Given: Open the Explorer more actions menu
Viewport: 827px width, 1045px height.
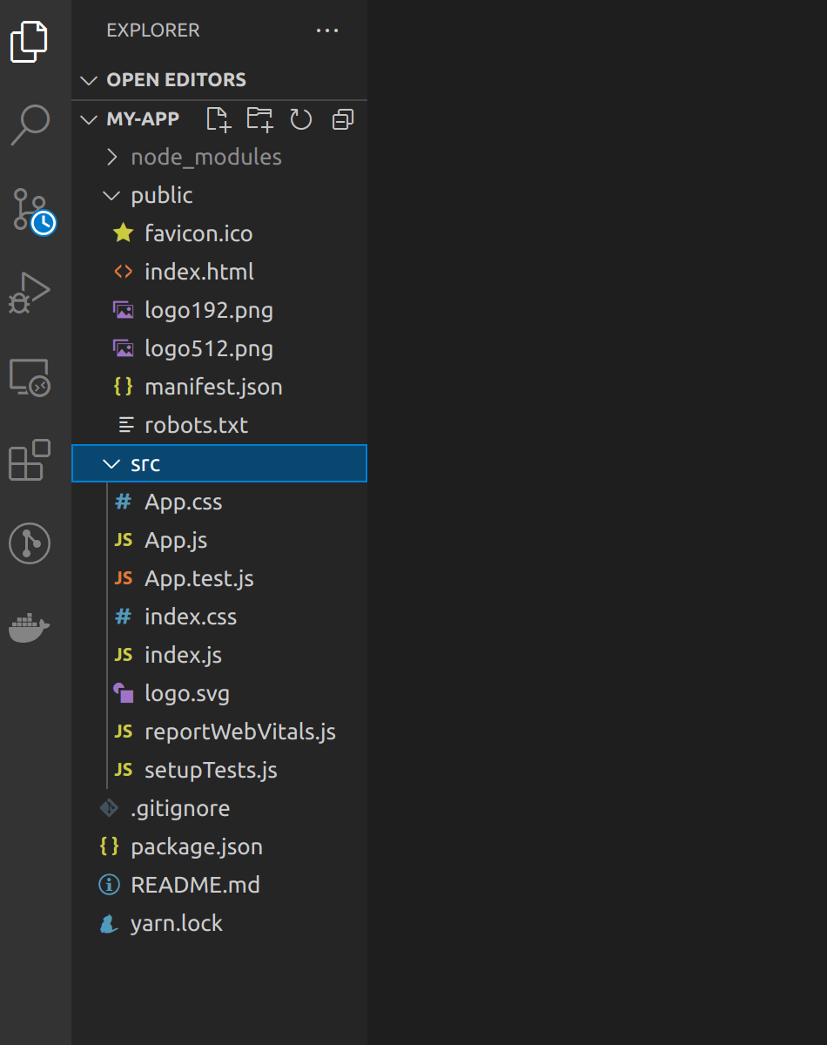Looking at the screenshot, I should pyautogui.click(x=327, y=30).
